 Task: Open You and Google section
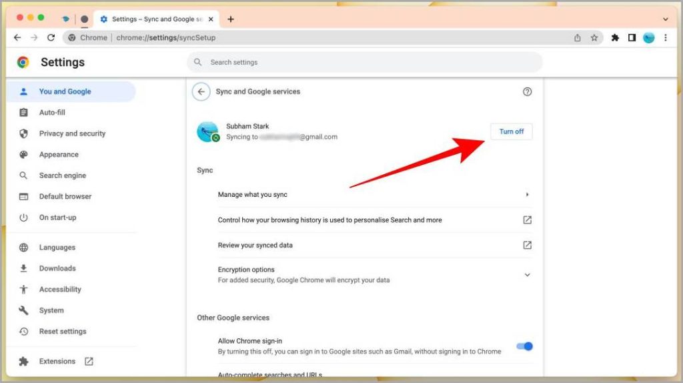point(71,91)
